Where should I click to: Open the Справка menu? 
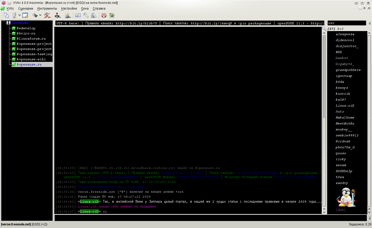[99, 9]
